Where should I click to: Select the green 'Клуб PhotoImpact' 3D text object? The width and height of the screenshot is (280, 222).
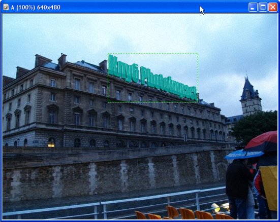[x=153, y=78]
